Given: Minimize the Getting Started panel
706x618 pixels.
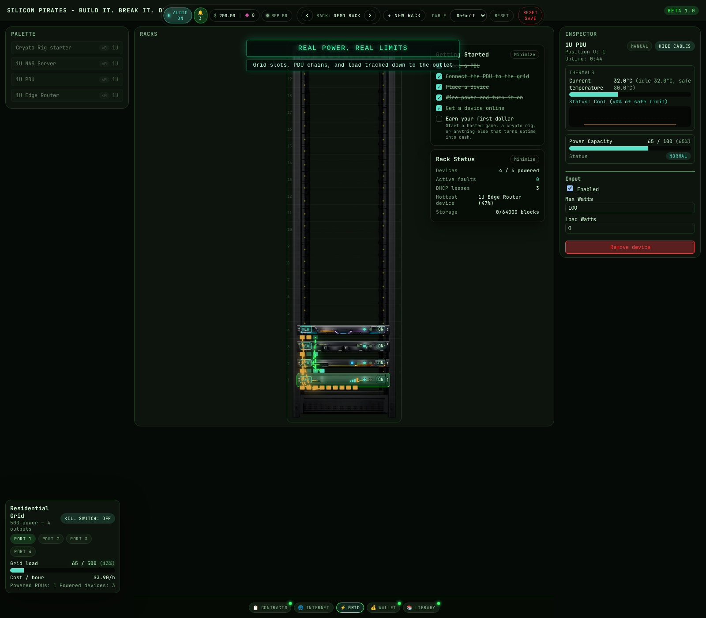Looking at the screenshot, I should pos(525,55).
